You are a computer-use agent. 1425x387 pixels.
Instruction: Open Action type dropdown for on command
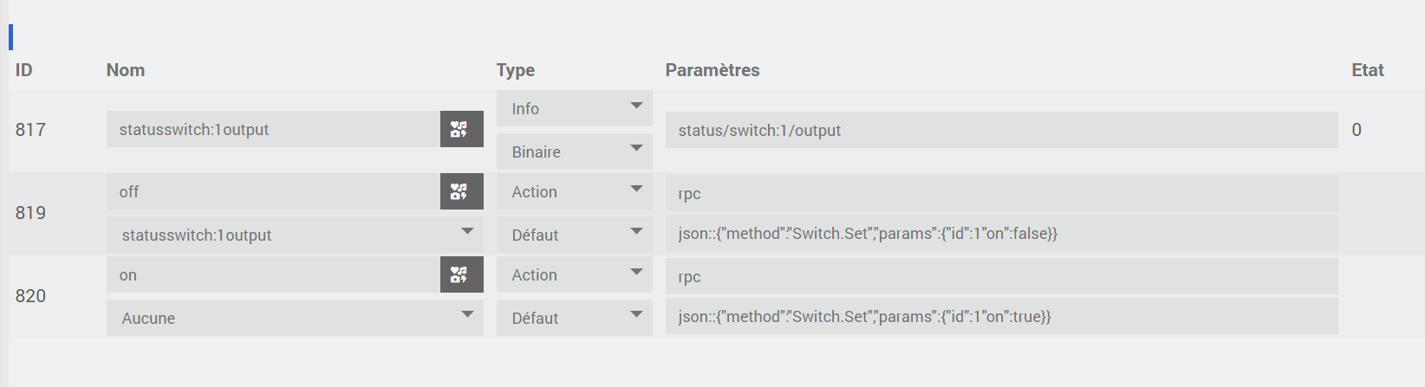click(x=574, y=274)
